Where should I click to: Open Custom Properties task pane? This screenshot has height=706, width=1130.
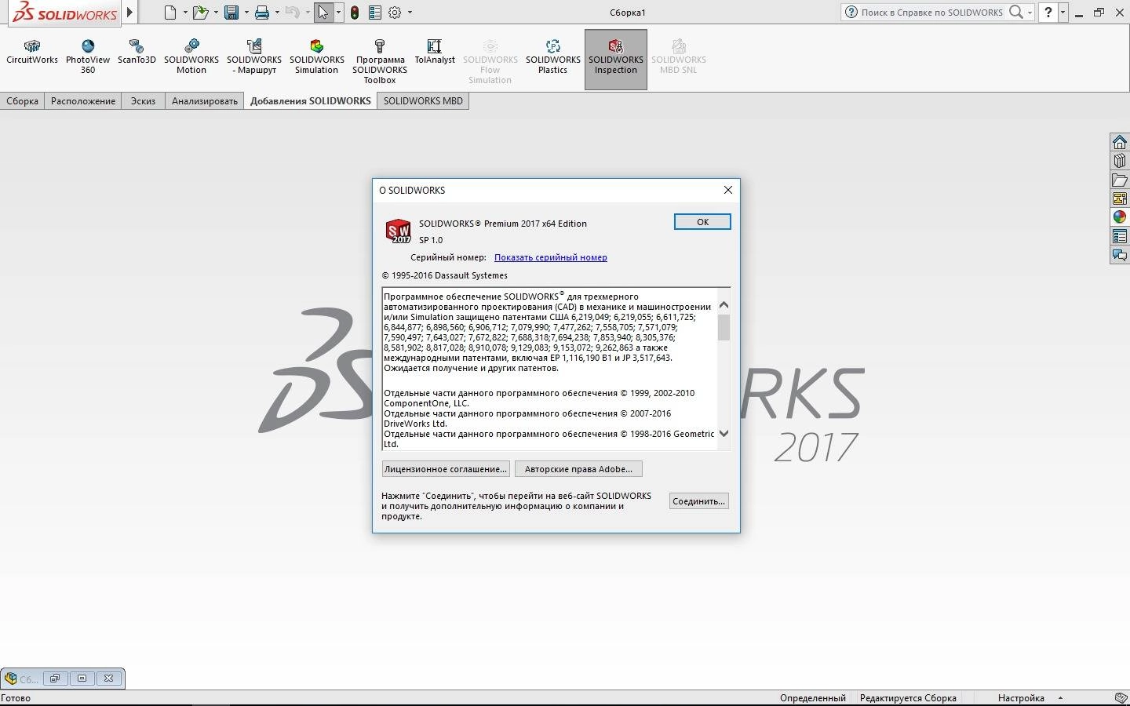(x=1120, y=236)
